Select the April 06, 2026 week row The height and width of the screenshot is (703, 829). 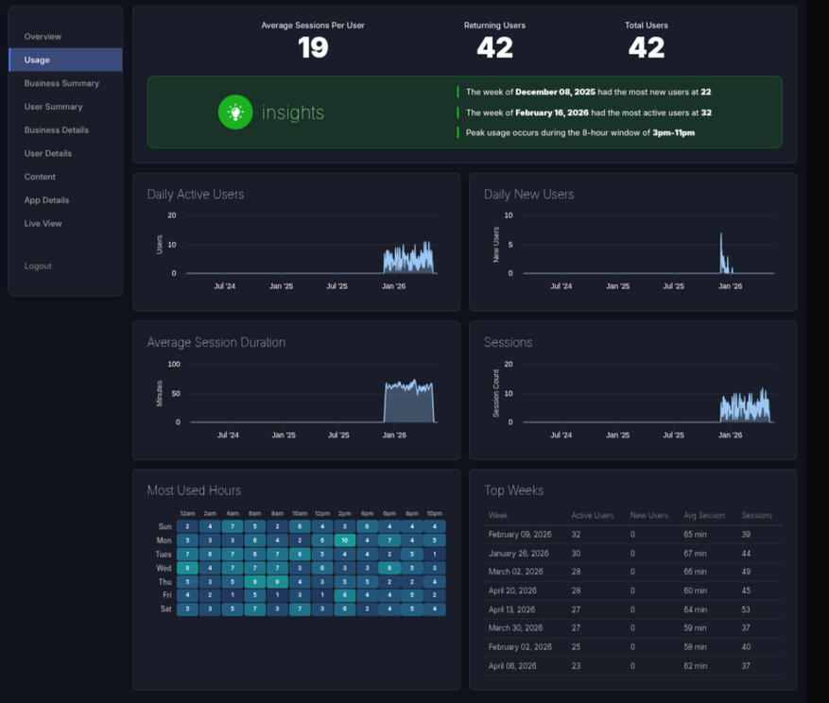[x=632, y=666]
